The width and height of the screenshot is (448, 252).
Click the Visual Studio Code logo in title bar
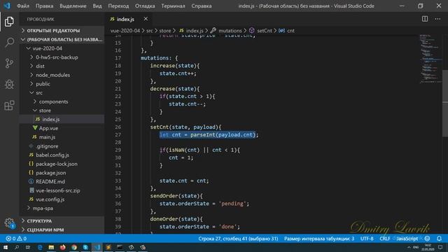pyautogui.click(x=6, y=6)
